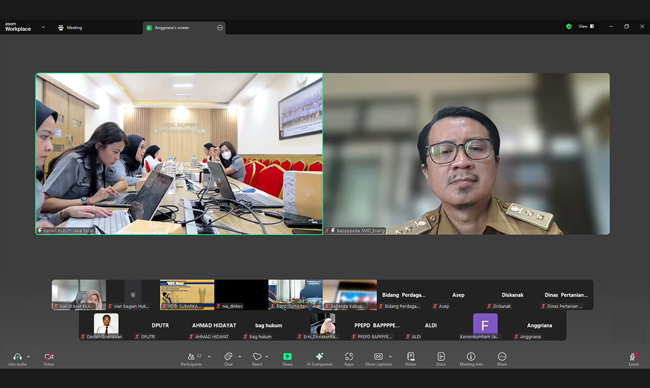Select Bappppeda SMD_Enang video tile
The image size is (650, 388).
coord(467,154)
